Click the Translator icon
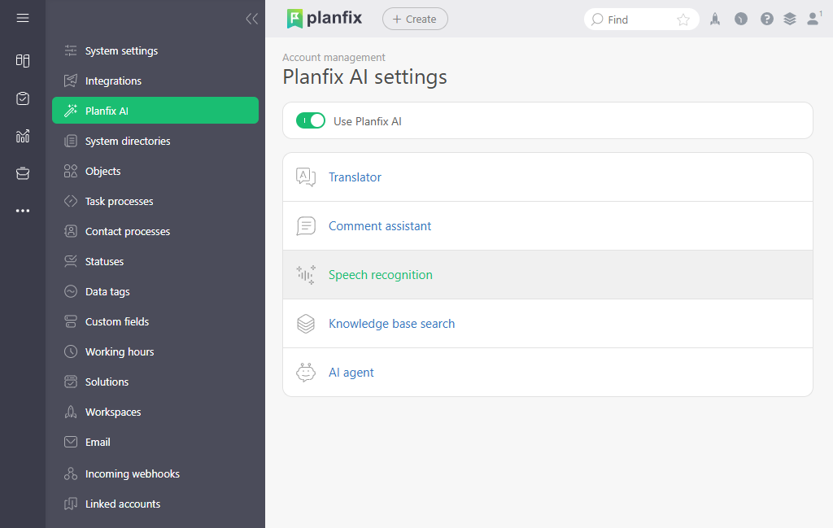Image resolution: width=833 pixels, height=528 pixels. tap(306, 177)
